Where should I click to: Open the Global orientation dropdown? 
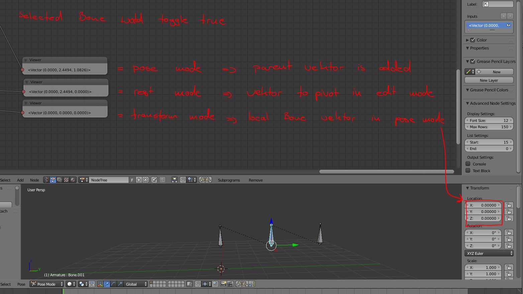[x=136, y=284]
